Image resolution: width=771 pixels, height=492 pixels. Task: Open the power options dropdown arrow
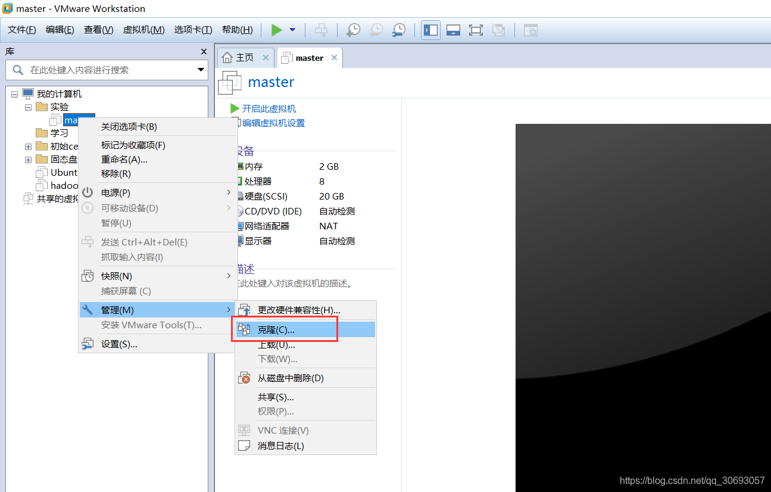[x=292, y=30]
